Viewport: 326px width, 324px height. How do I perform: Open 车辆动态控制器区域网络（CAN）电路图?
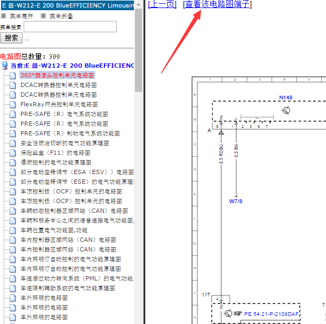point(74,211)
